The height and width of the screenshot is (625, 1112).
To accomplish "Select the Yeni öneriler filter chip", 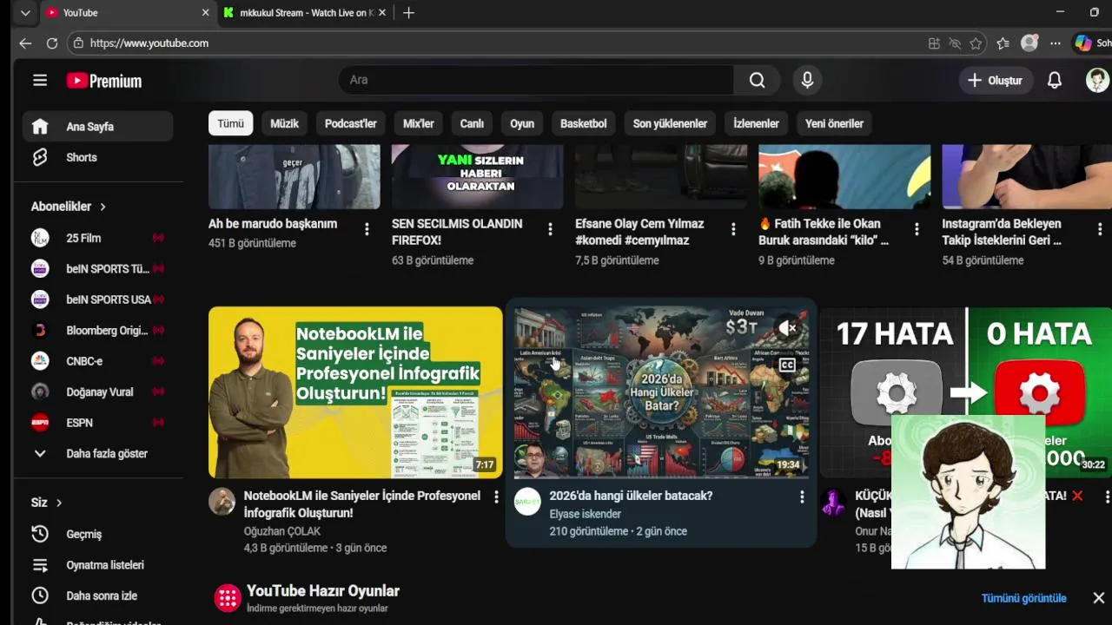I will point(834,123).
